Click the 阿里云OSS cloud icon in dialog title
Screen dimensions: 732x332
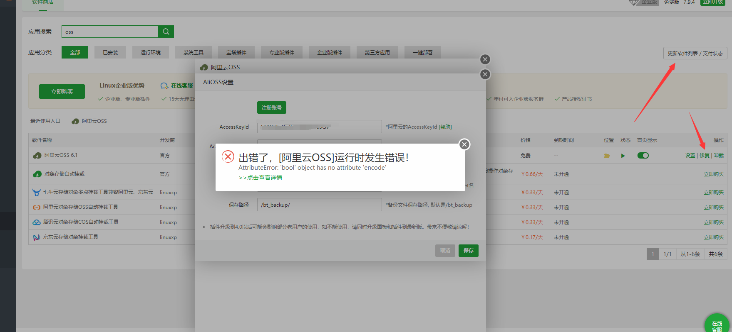coord(204,67)
